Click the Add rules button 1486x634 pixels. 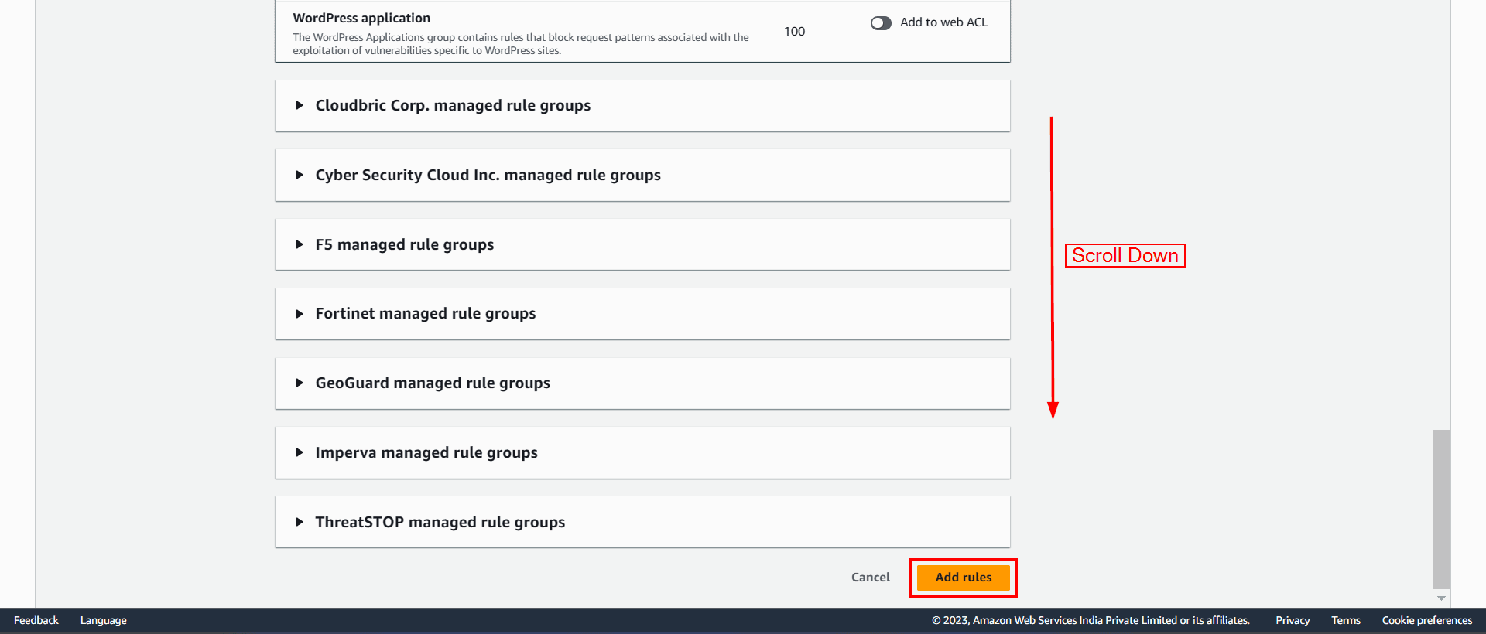[x=963, y=578]
